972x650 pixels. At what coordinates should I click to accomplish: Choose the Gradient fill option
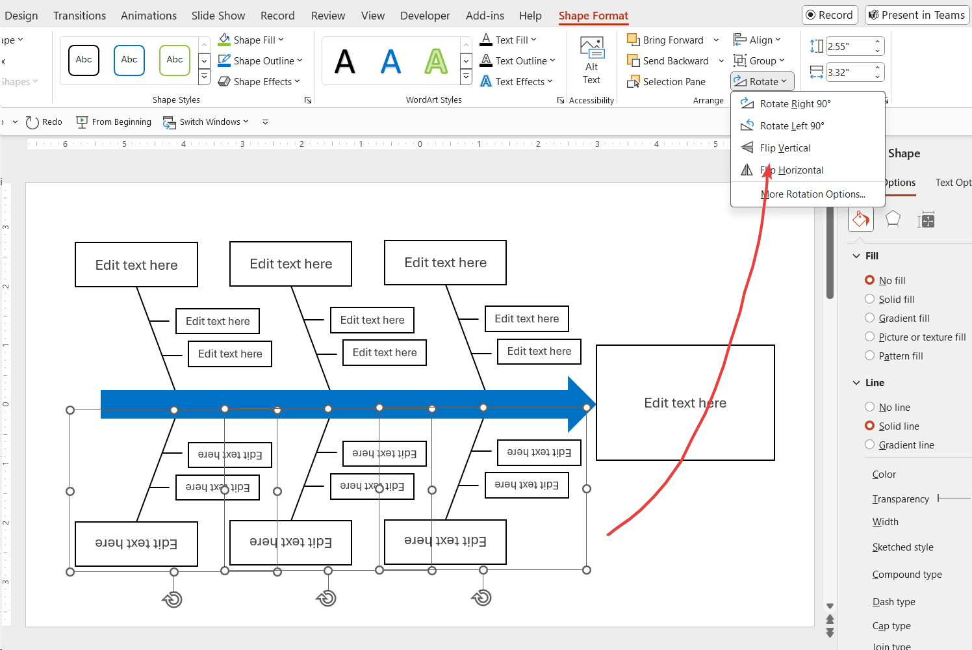click(869, 318)
